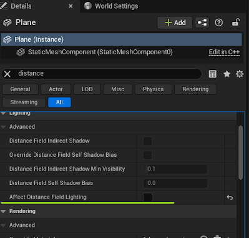Toggle Affect Distance Field Lighting checkbox
The height and width of the screenshot is (238, 249).
147,197
